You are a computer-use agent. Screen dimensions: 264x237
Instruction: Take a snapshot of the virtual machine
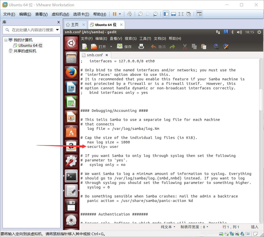[x=140, y=14]
